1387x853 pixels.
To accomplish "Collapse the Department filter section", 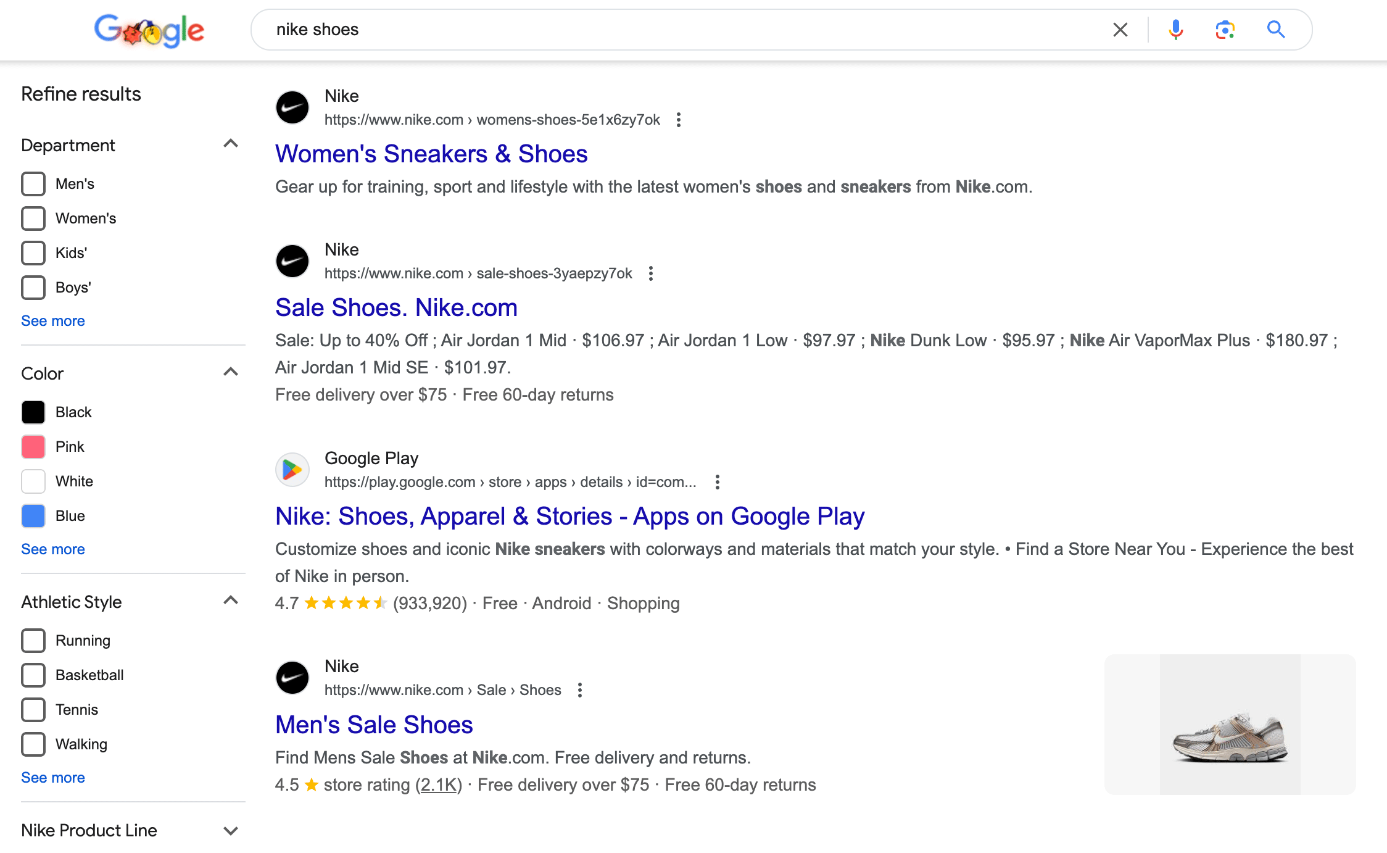I will (x=230, y=143).
